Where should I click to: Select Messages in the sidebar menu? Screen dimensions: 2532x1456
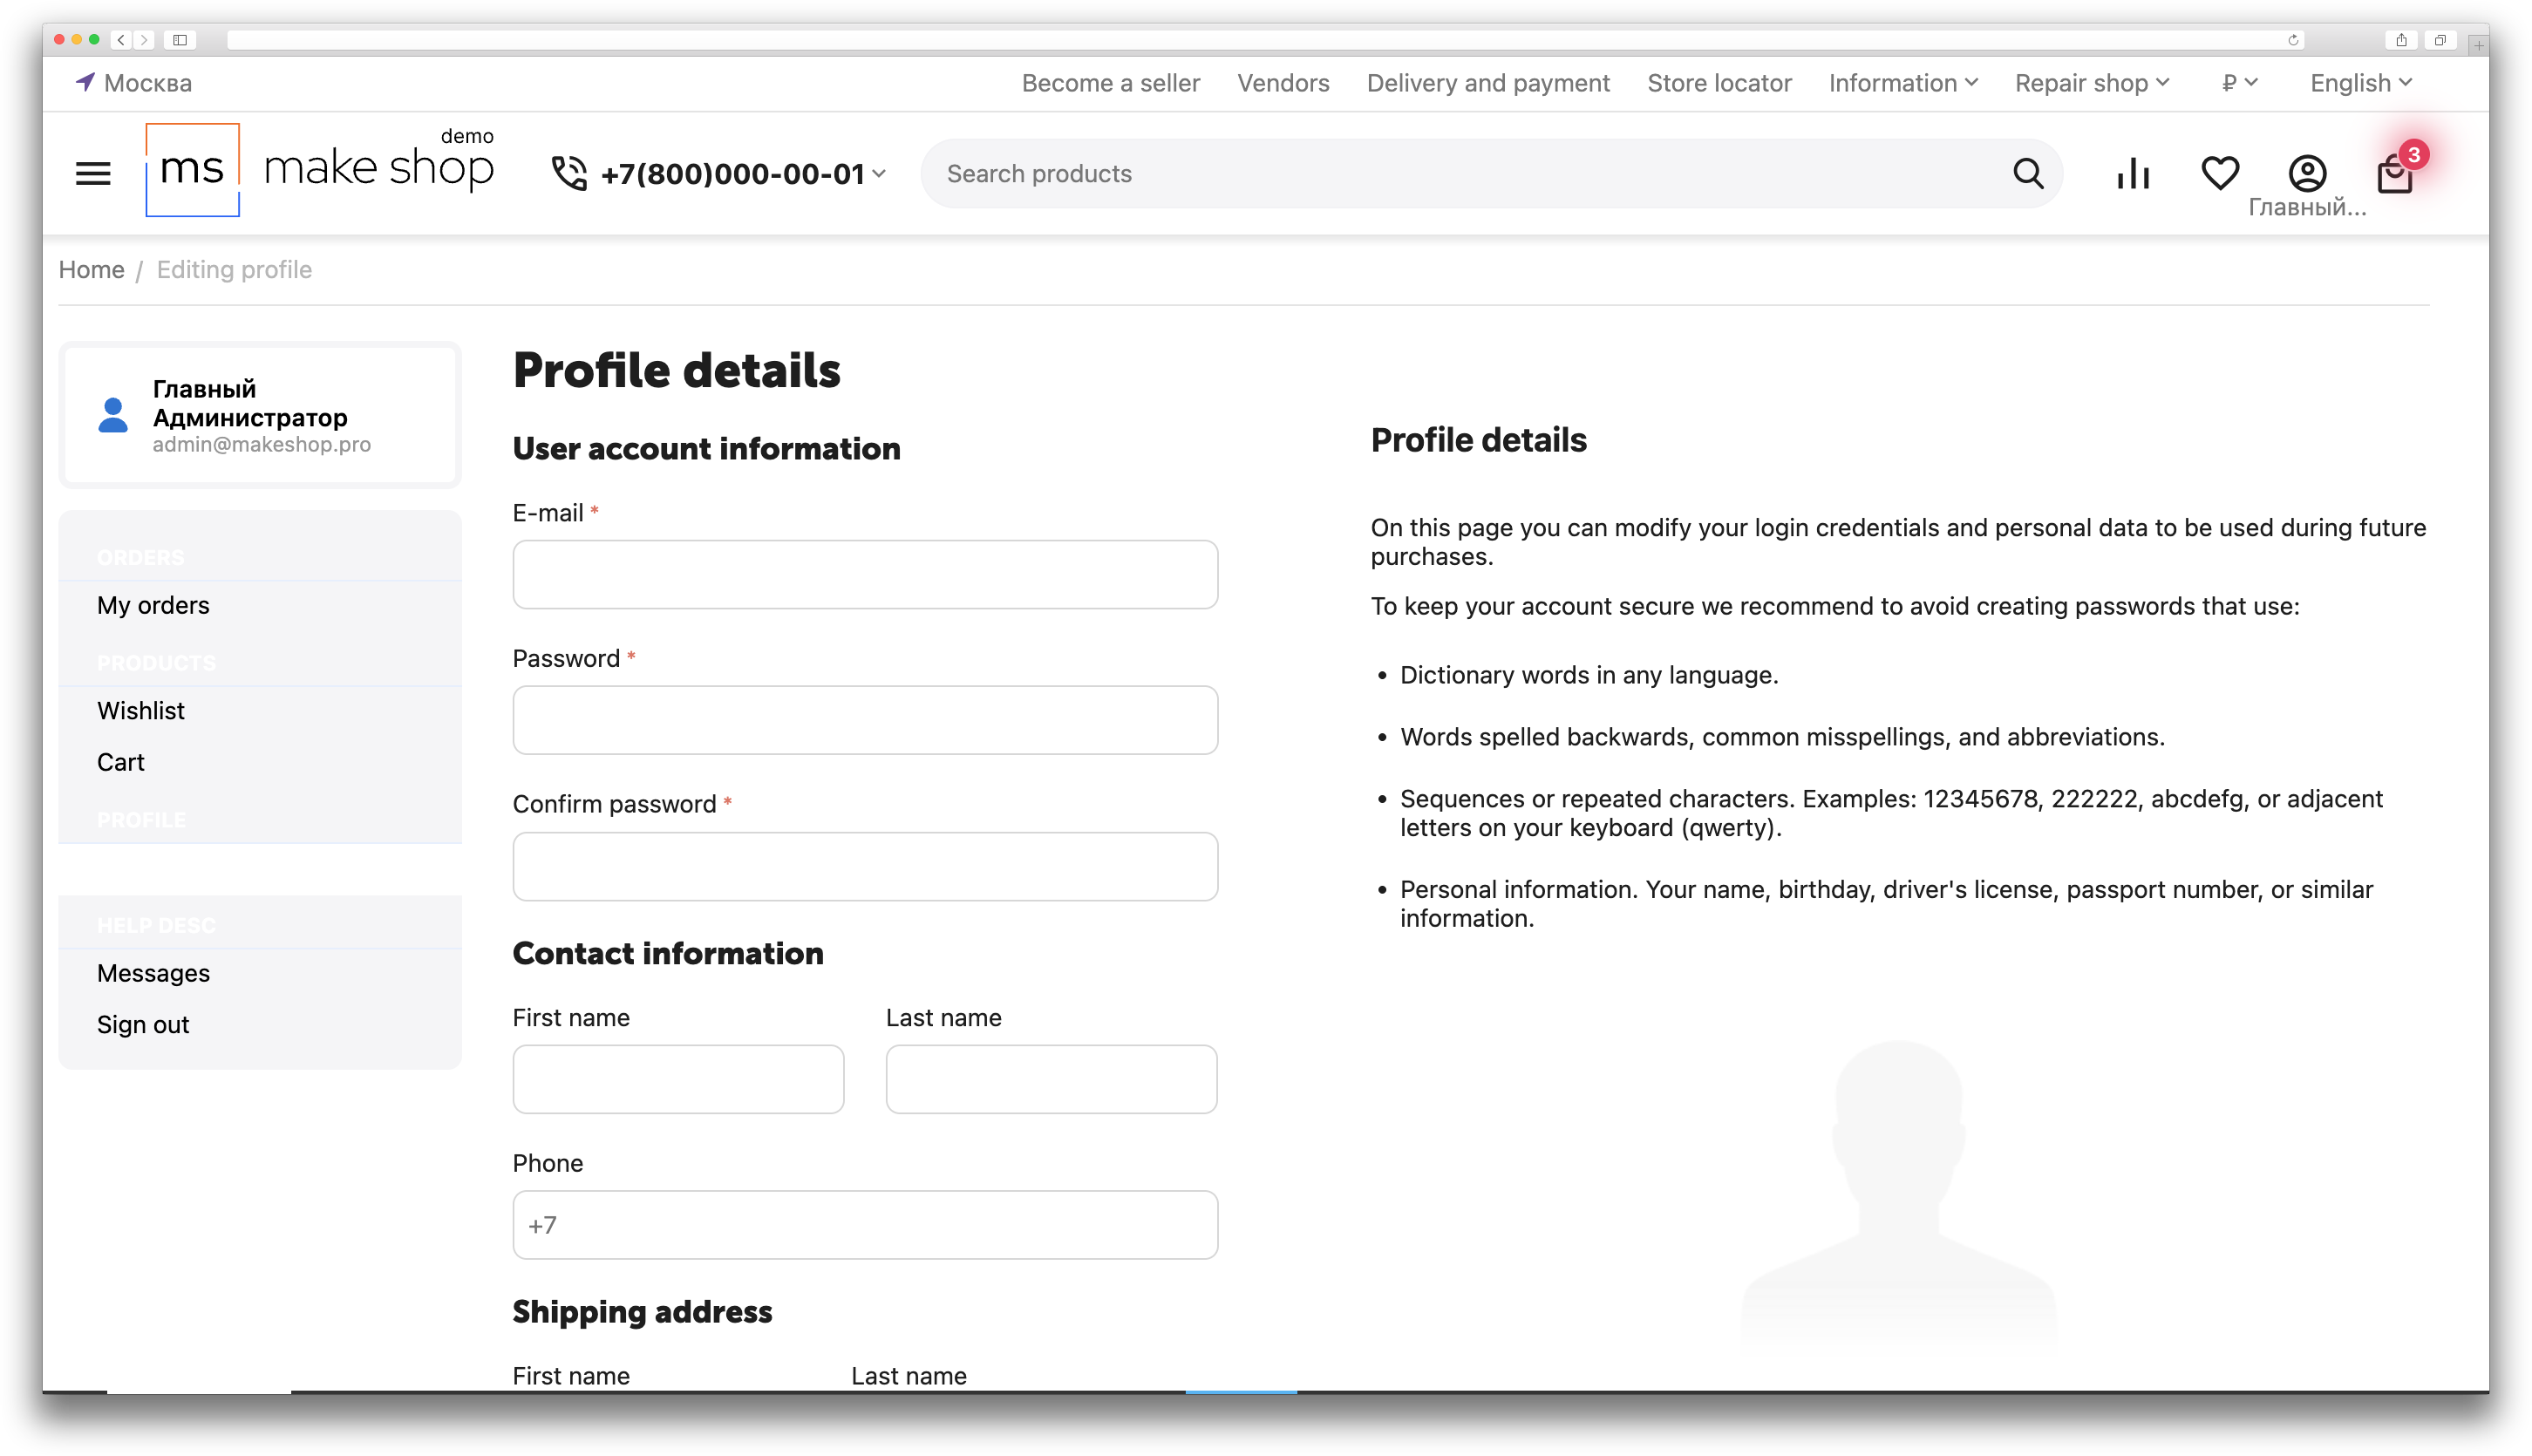153,973
